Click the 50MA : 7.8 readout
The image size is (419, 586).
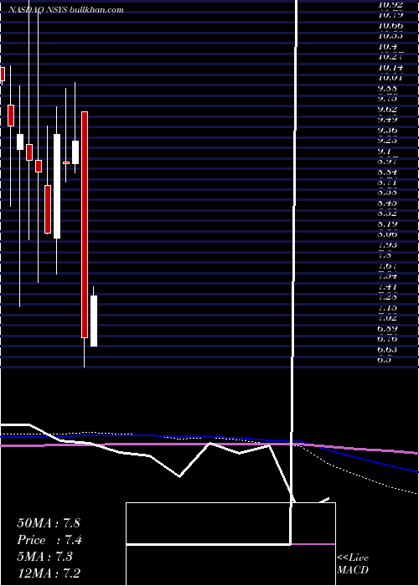(49, 523)
